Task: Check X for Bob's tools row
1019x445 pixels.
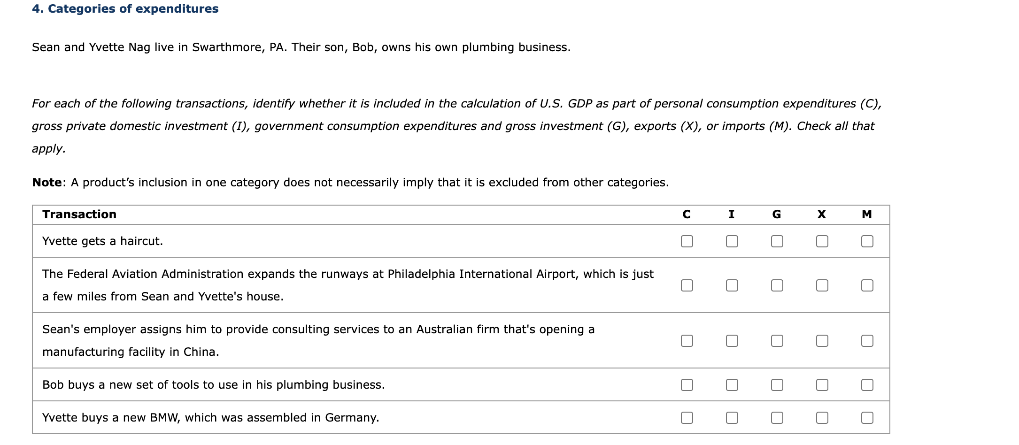Action: click(x=822, y=385)
